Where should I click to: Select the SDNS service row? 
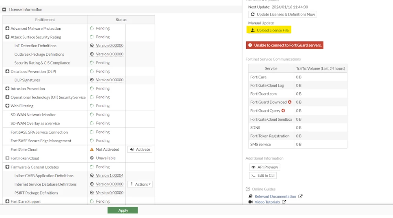click(x=298, y=127)
